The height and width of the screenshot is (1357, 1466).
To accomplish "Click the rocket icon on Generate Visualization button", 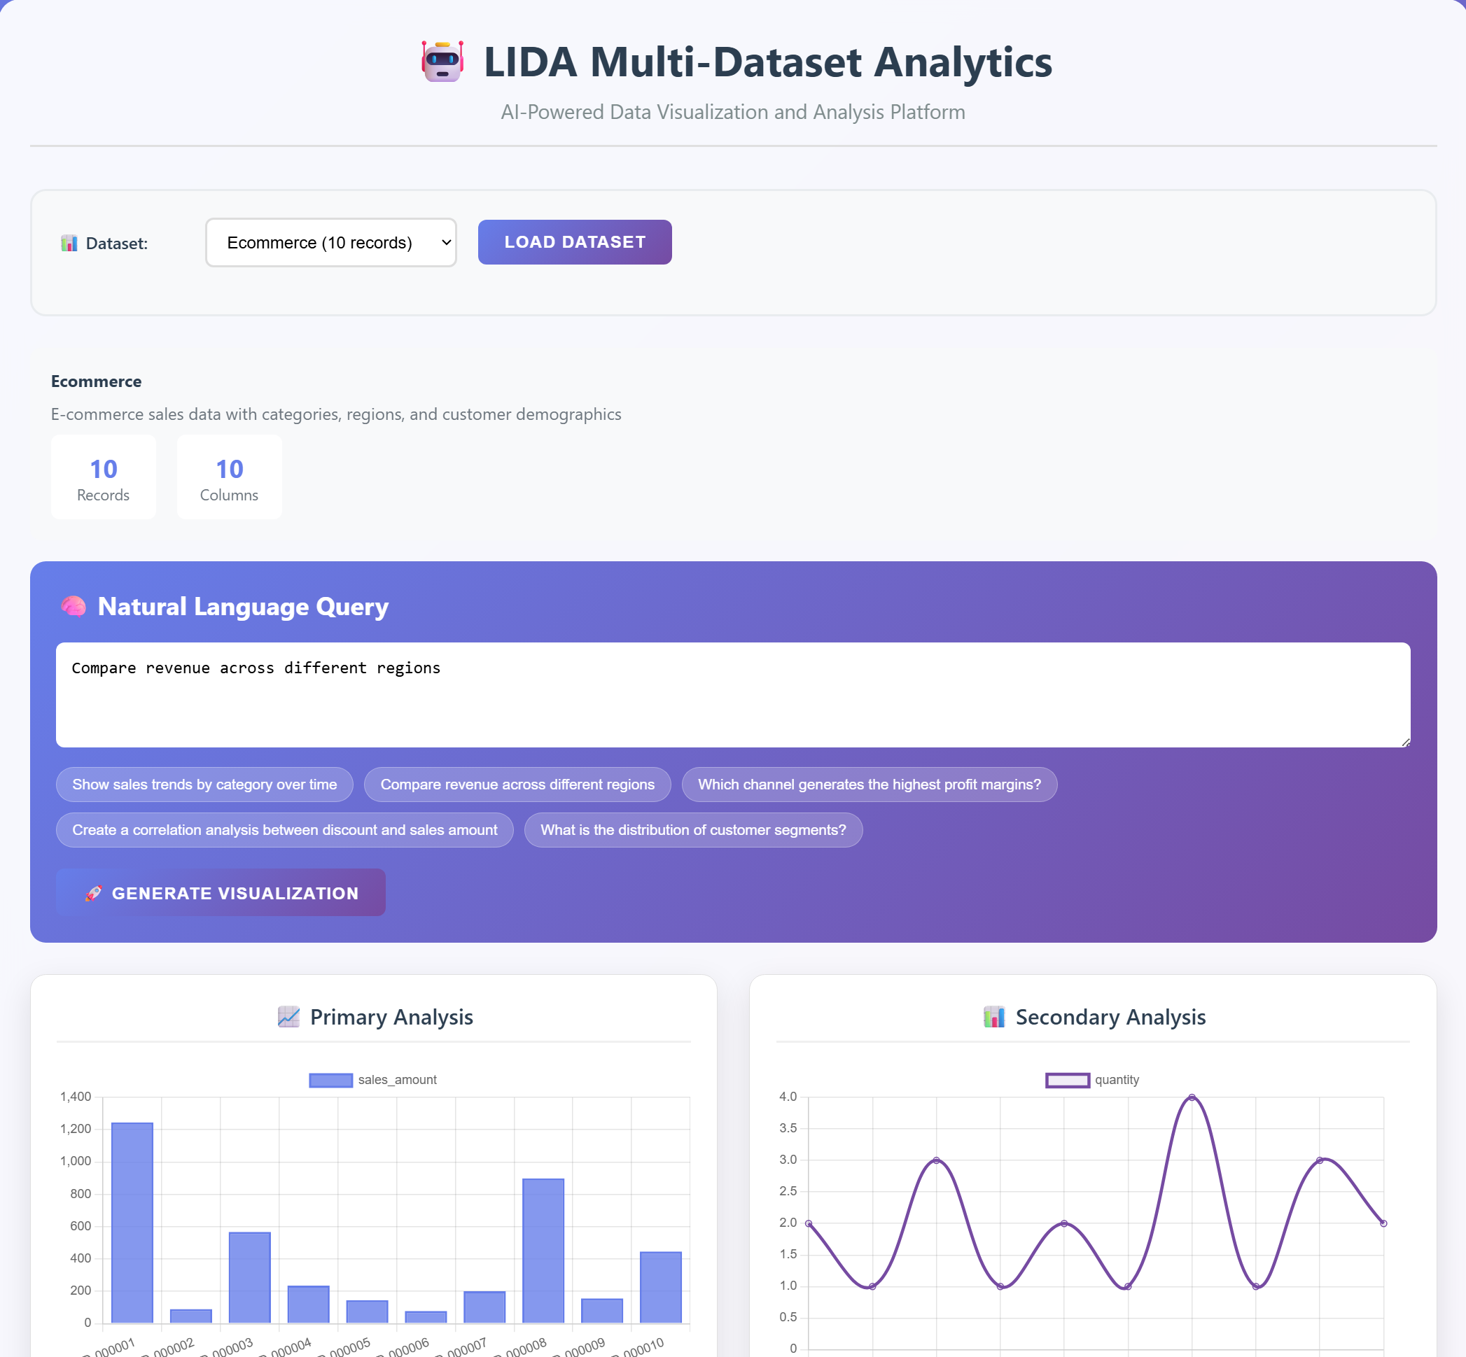I will (x=93, y=893).
